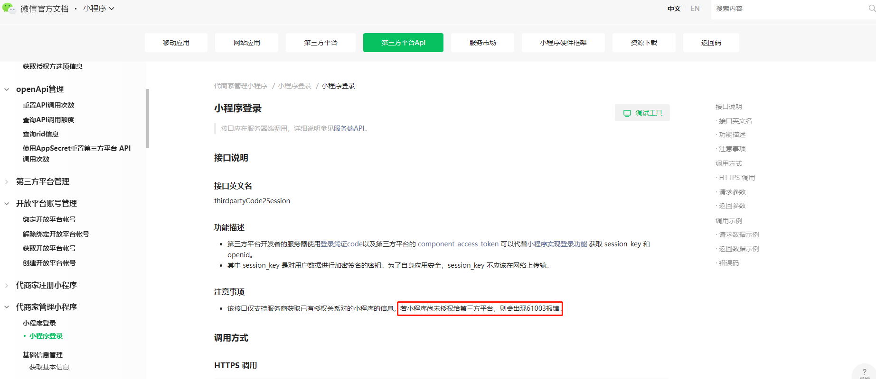Jump to 返回数据示例 in page outline
The image size is (876, 379).
coord(739,249)
